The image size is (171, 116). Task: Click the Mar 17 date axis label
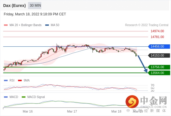pos(72,111)
